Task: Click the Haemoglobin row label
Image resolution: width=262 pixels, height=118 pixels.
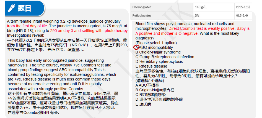Action: point(142,7)
